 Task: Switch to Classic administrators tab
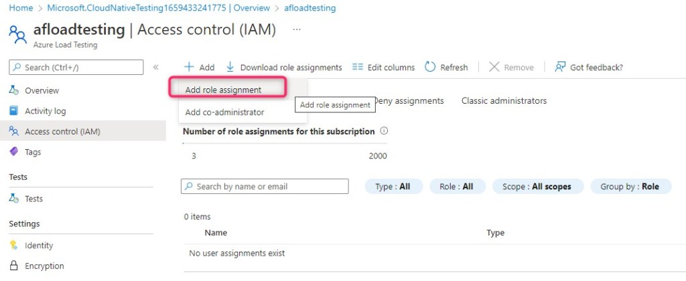[504, 101]
